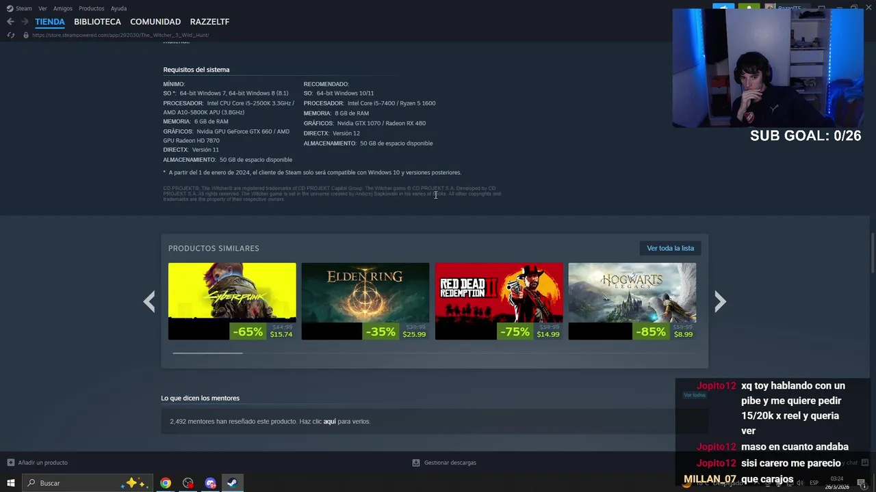Open the dark round taskbar icon after Chrome
This screenshot has width=876, height=492.
pos(188,483)
